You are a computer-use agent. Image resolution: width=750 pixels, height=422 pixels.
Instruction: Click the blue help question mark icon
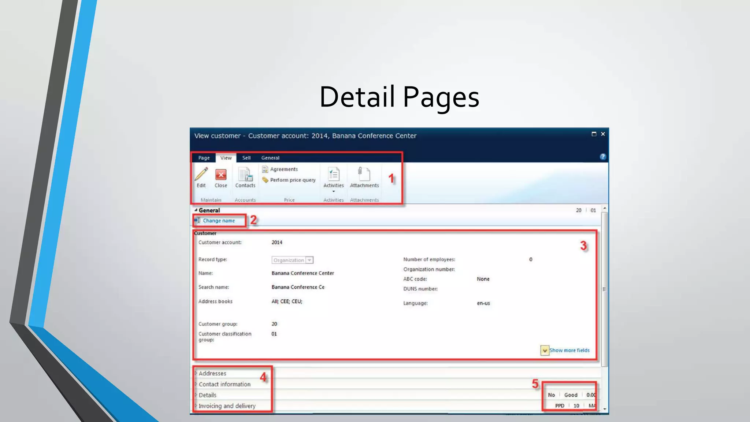603,157
